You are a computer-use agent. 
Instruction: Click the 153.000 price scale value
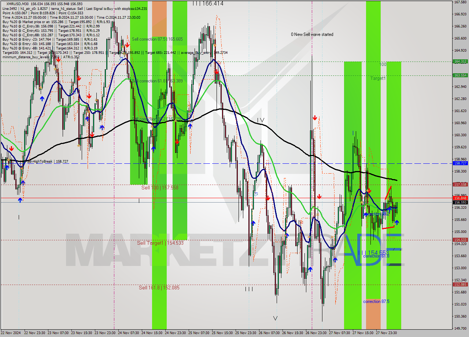tap(460, 268)
